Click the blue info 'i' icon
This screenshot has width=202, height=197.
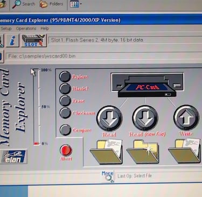pyautogui.click(x=12, y=41)
